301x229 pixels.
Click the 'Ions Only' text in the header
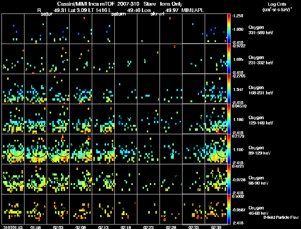tap(171, 4)
